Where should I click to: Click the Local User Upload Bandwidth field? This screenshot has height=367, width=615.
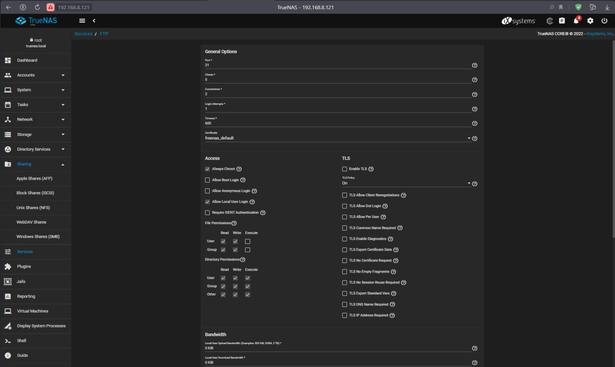click(338, 348)
